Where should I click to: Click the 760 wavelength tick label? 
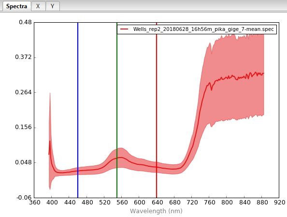(x=210, y=203)
